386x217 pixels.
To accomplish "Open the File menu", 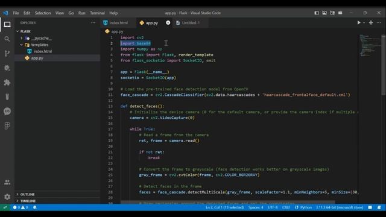I will point(16,13).
